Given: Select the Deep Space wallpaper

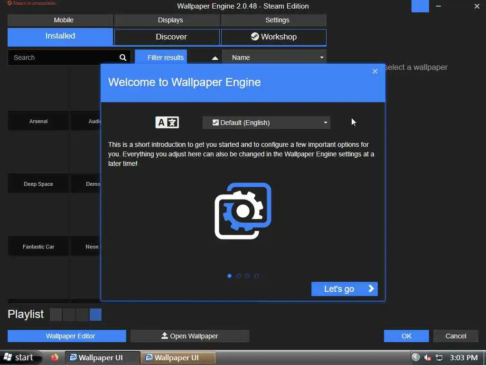Looking at the screenshot, I should coord(38,162).
